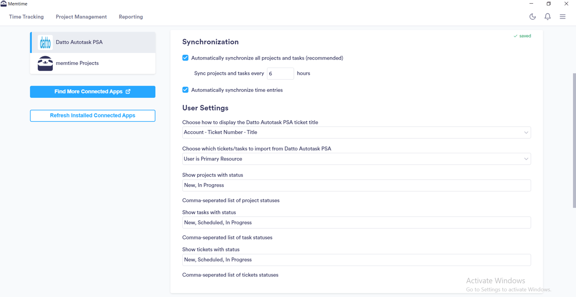This screenshot has height=297, width=576.
Task: Disable automatic synchronization of all projects and tasks
Action: pyautogui.click(x=185, y=58)
